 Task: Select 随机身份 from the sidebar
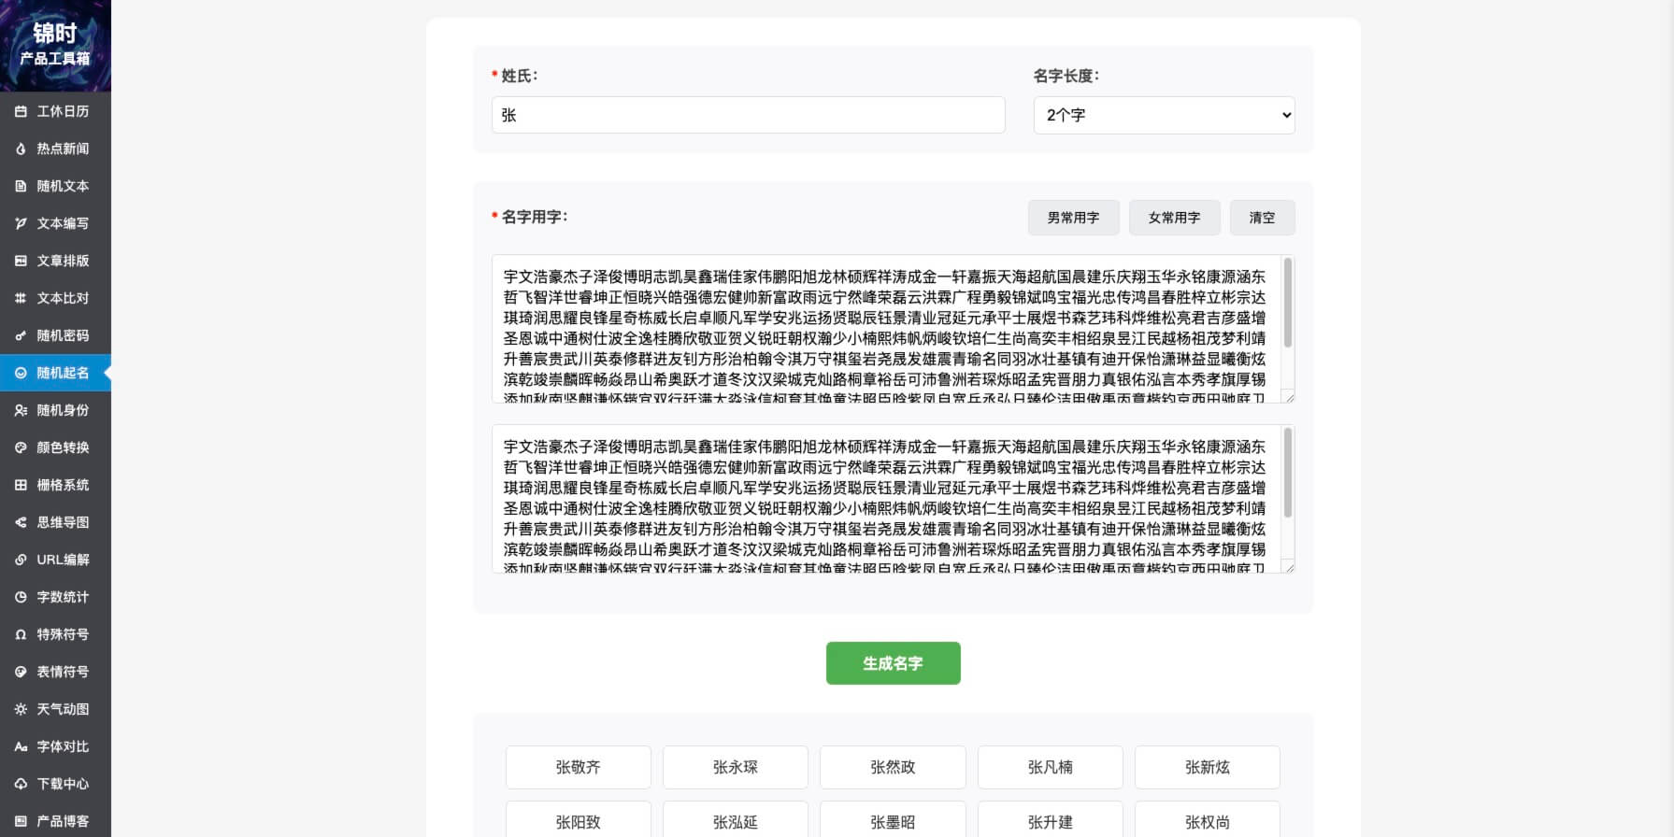coord(55,410)
